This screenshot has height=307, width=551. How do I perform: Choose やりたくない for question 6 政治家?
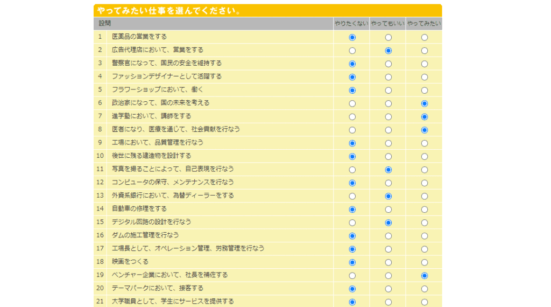point(352,103)
